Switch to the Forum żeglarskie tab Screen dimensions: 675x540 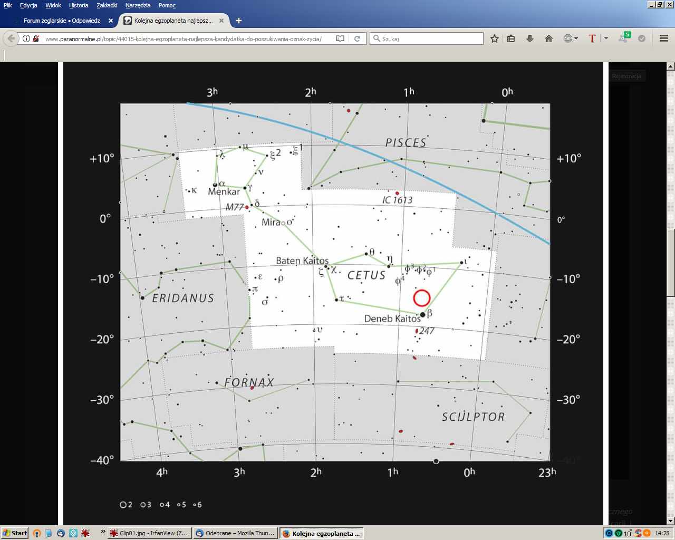[62, 21]
